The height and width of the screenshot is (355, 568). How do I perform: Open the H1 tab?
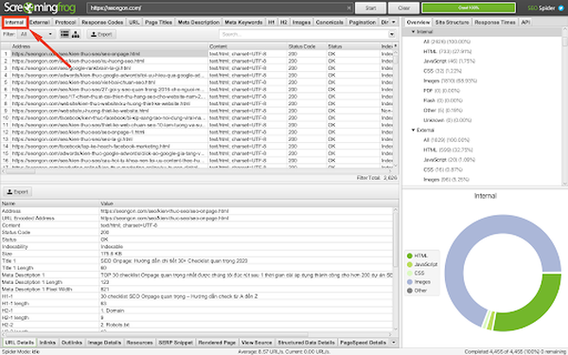point(272,22)
